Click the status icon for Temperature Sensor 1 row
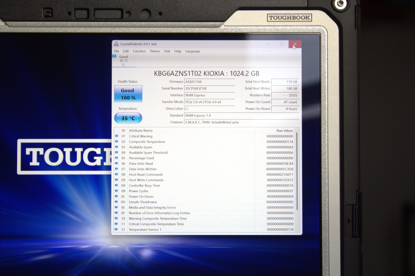This screenshot has height=276, width=415. [116, 229]
